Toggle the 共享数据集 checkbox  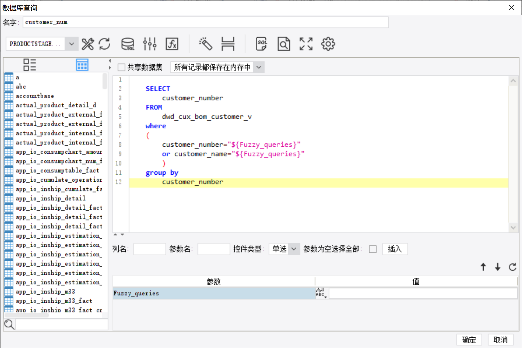click(121, 67)
